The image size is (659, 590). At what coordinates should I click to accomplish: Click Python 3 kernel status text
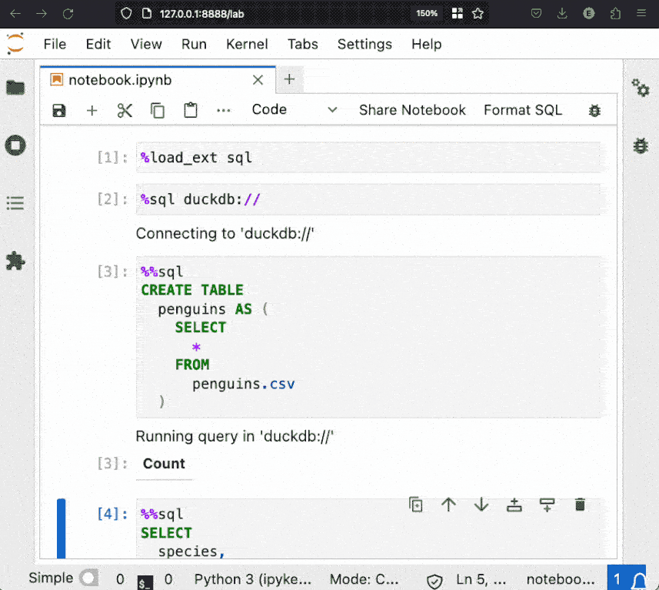[x=252, y=579]
